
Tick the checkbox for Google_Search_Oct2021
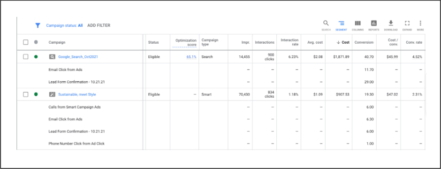26,57
